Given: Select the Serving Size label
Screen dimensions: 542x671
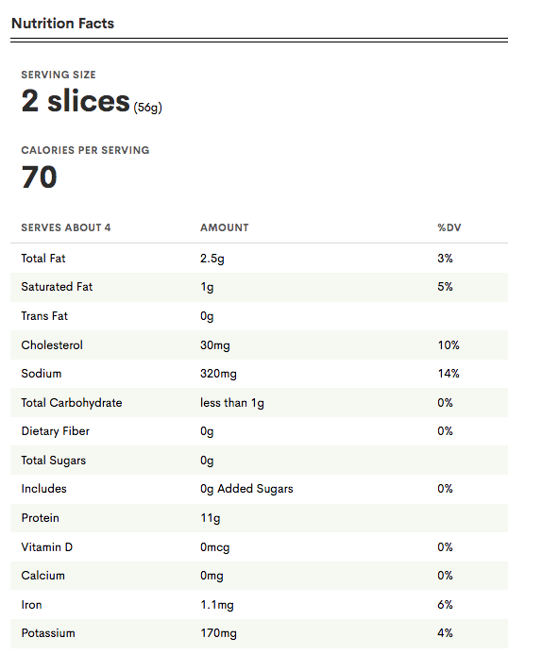Looking at the screenshot, I should point(59,75).
